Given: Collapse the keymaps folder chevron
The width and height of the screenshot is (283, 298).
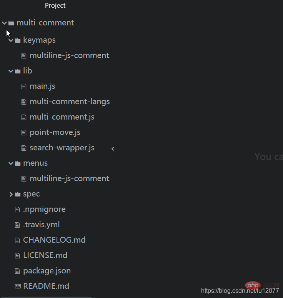Looking at the screenshot, I should point(11,40).
